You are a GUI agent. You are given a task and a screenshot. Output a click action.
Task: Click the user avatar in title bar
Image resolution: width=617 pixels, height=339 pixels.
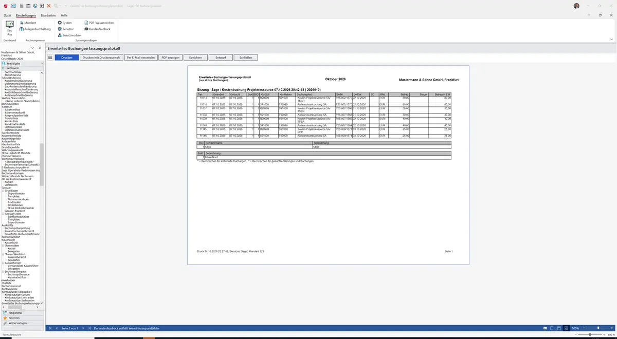click(x=576, y=6)
